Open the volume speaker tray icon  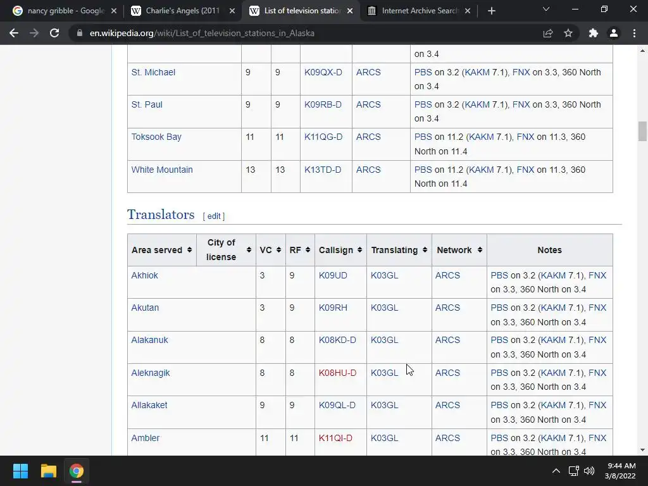589,471
